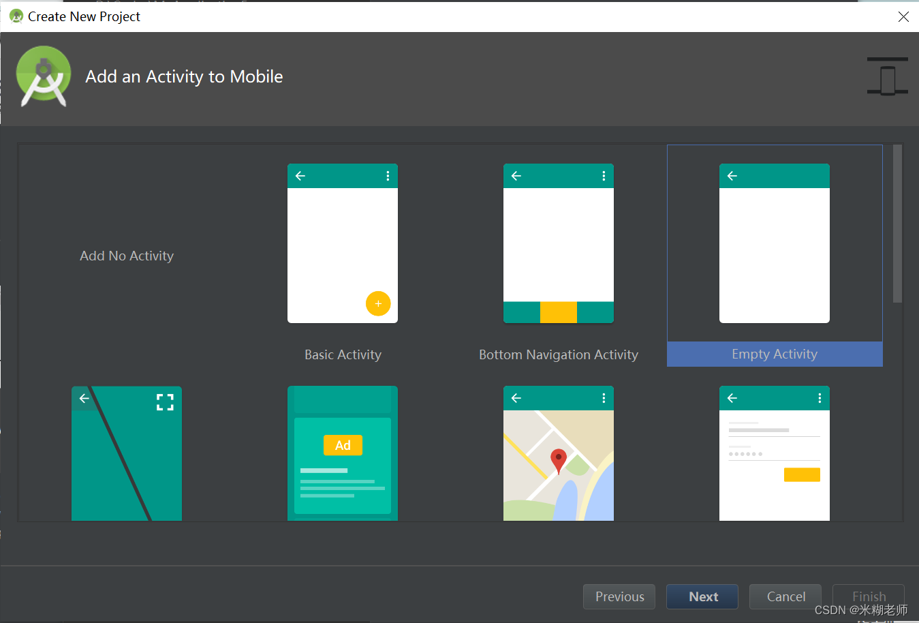Pick the Google Maps Activity thumbnail
919x623 pixels.
pyautogui.click(x=559, y=453)
